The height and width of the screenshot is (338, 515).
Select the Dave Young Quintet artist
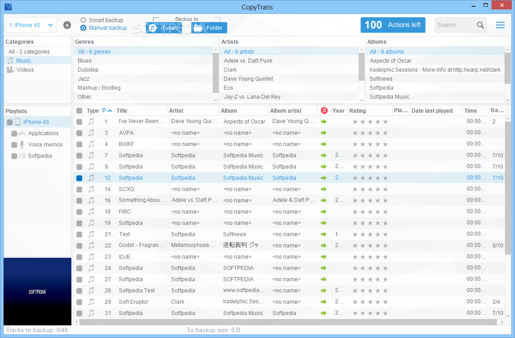[290, 78]
